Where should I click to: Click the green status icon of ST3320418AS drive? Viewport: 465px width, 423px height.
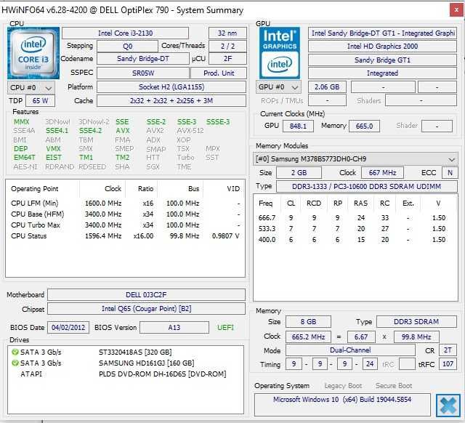[15, 352]
